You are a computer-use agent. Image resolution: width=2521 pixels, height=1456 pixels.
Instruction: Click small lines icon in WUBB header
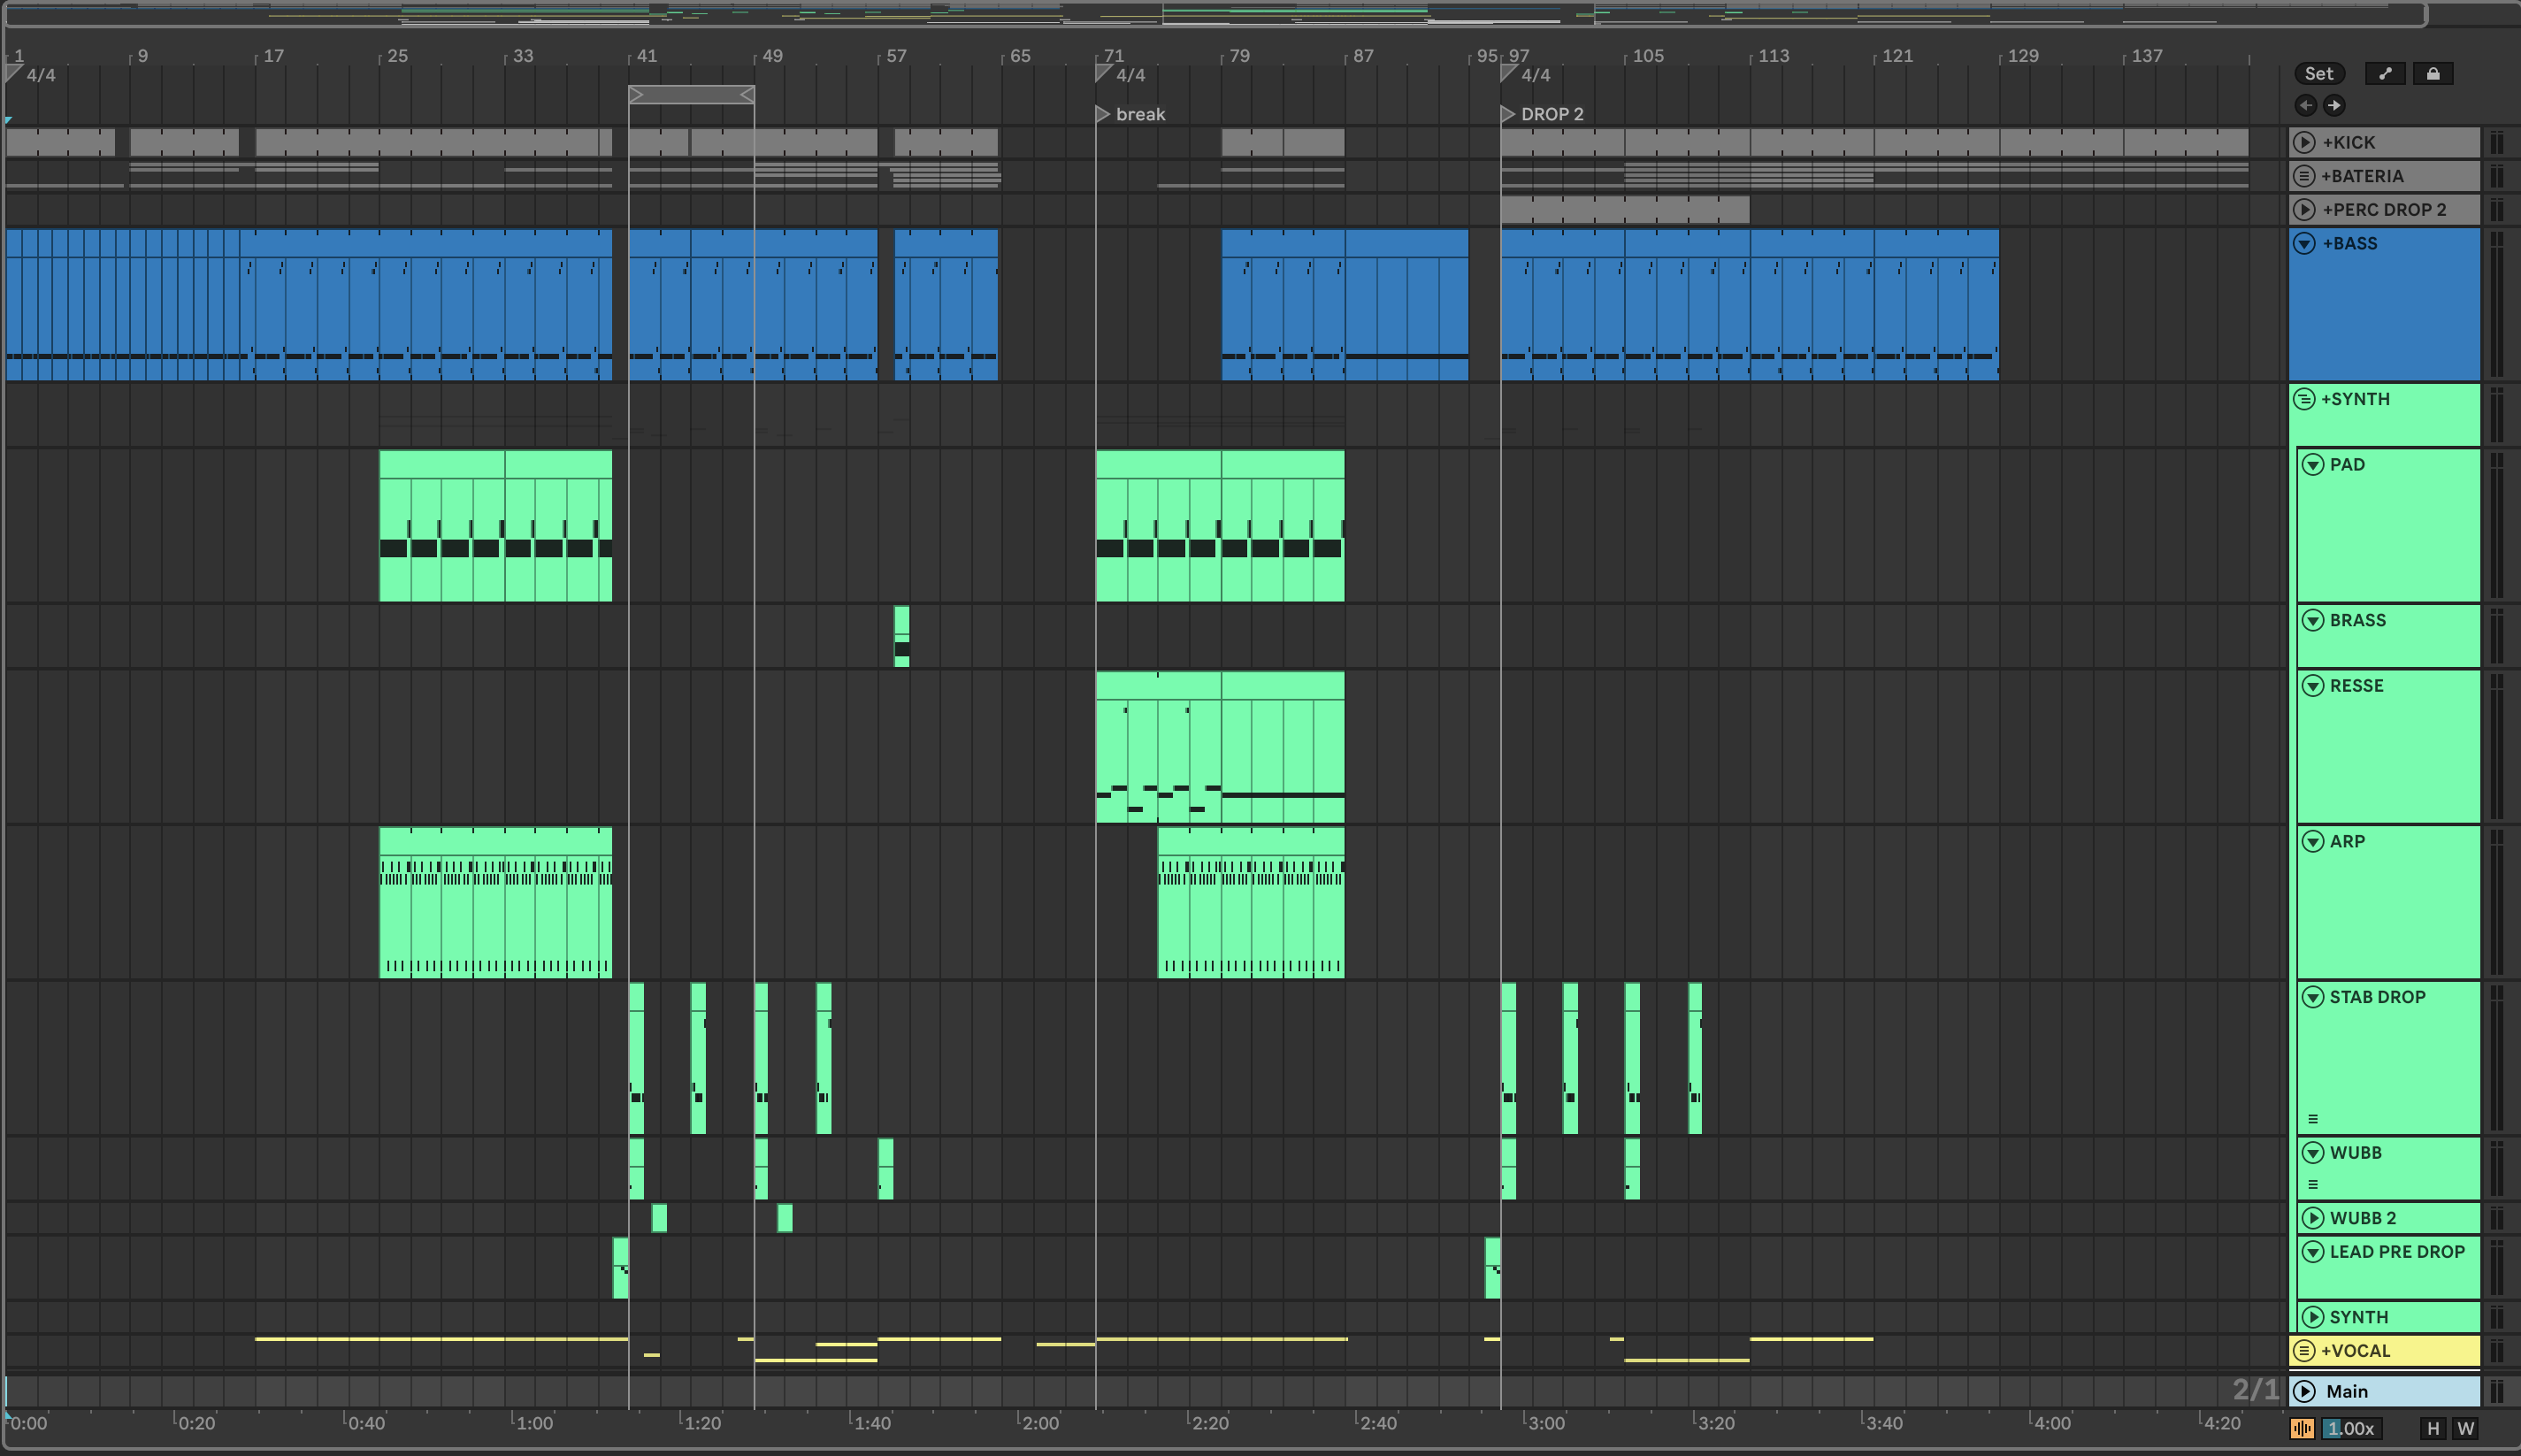2313,1184
